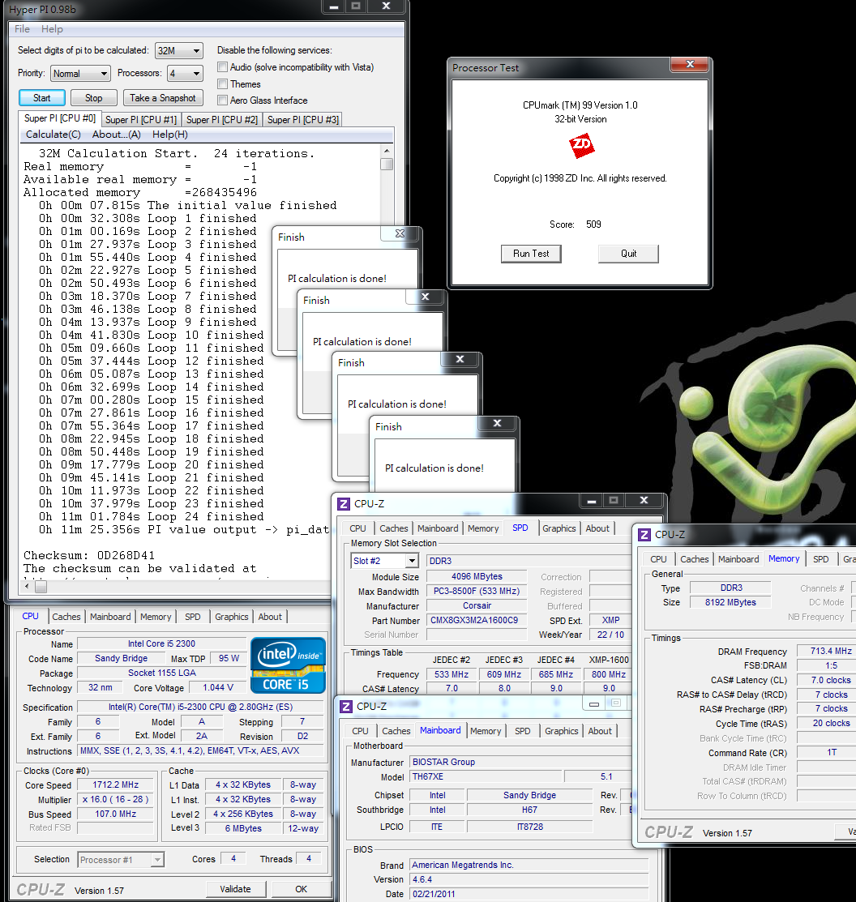Click OK in CPU-Z CPU window
Image resolution: width=856 pixels, height=902 pixels.
pyautogui.click(x=301, y=889)
